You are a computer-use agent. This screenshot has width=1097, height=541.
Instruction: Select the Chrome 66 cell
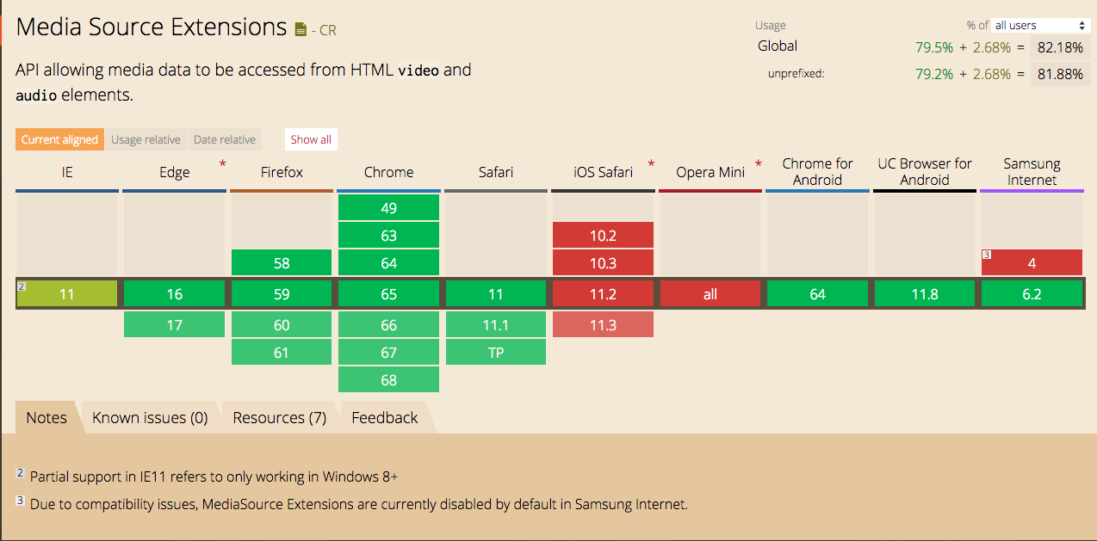point(388,324)
